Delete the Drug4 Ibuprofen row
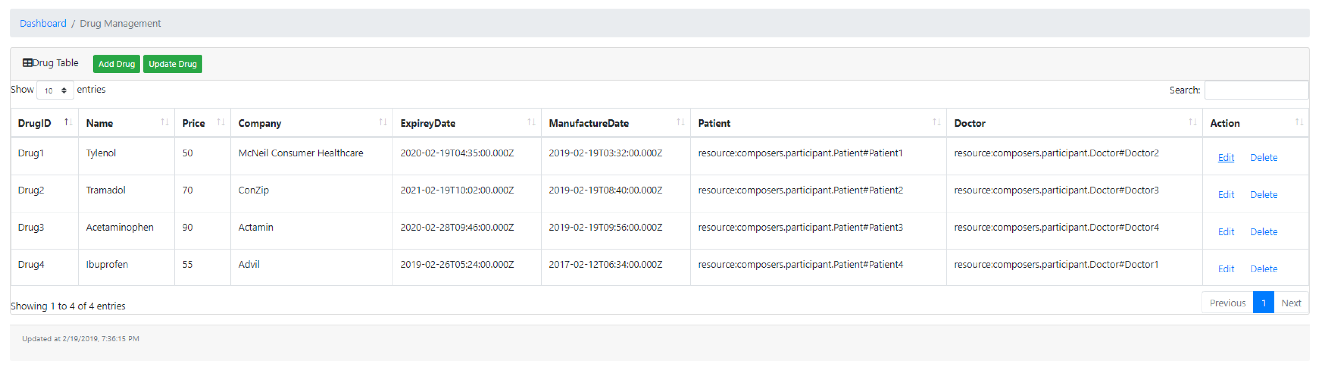 [1264, 269]
